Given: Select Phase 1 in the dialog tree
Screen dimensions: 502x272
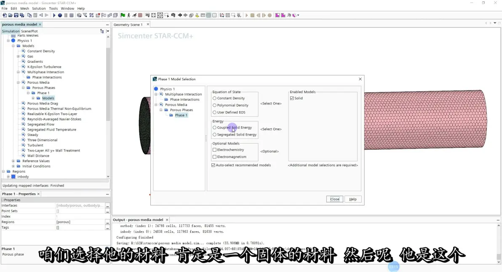Looking at the screenshot, I should (181, 115).
